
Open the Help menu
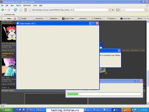pyautogui.click(x=41, y=5)
